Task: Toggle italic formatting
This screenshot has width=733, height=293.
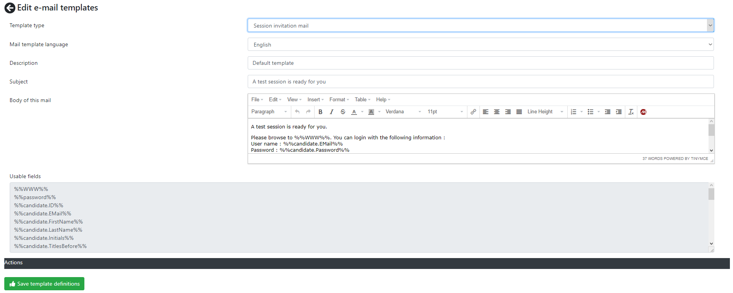Action: coord(332,112)
